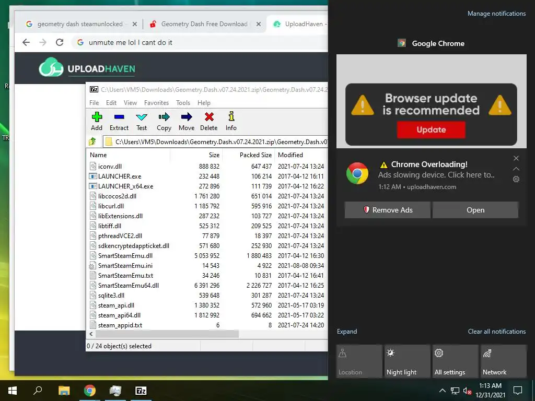Screen dimensions: 535x401
Task: Open the Windows Start menu
Action: coord(13,391)
